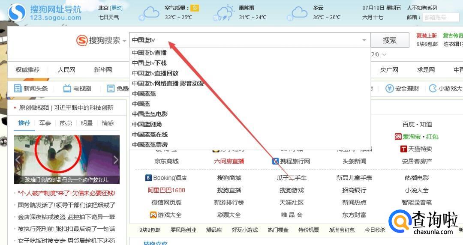Open news 金店深夜钻戒被盗 headline
The height and width of the screenshot is (245, 463).
click(x=66, y=217)
